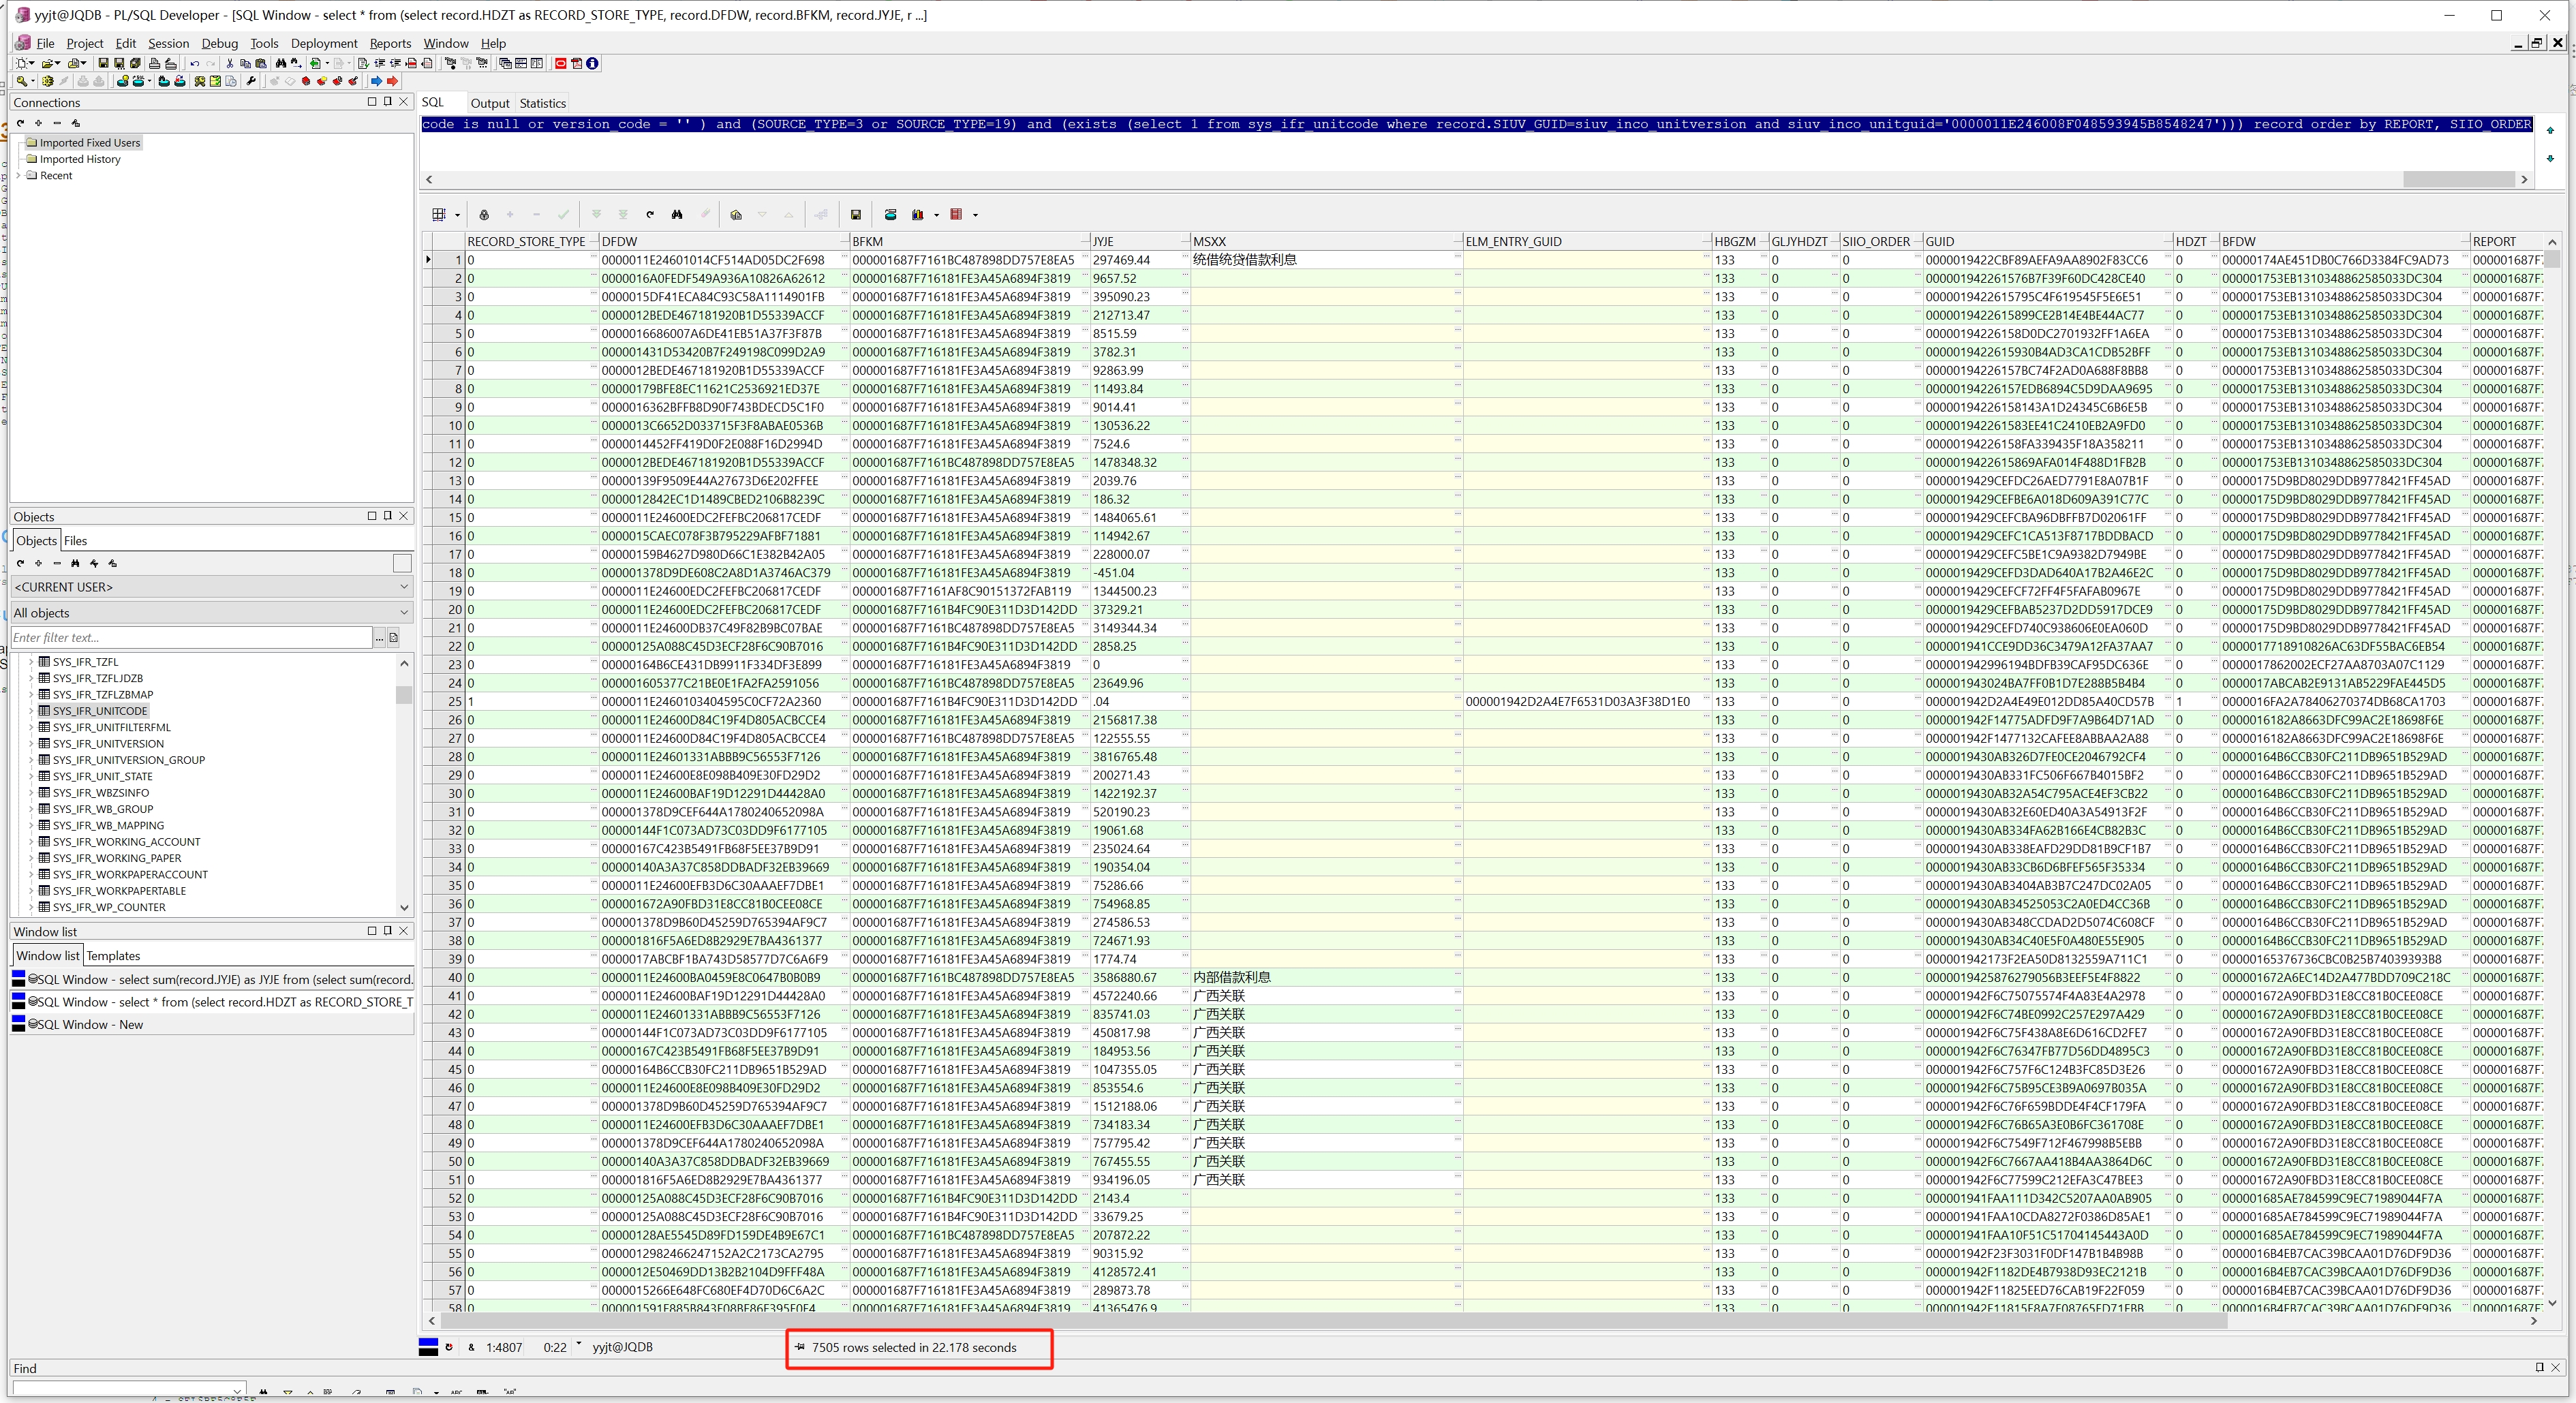Select 'SQL Window - New' in Window list
2576x1403 pixels.
(90, 1024)
